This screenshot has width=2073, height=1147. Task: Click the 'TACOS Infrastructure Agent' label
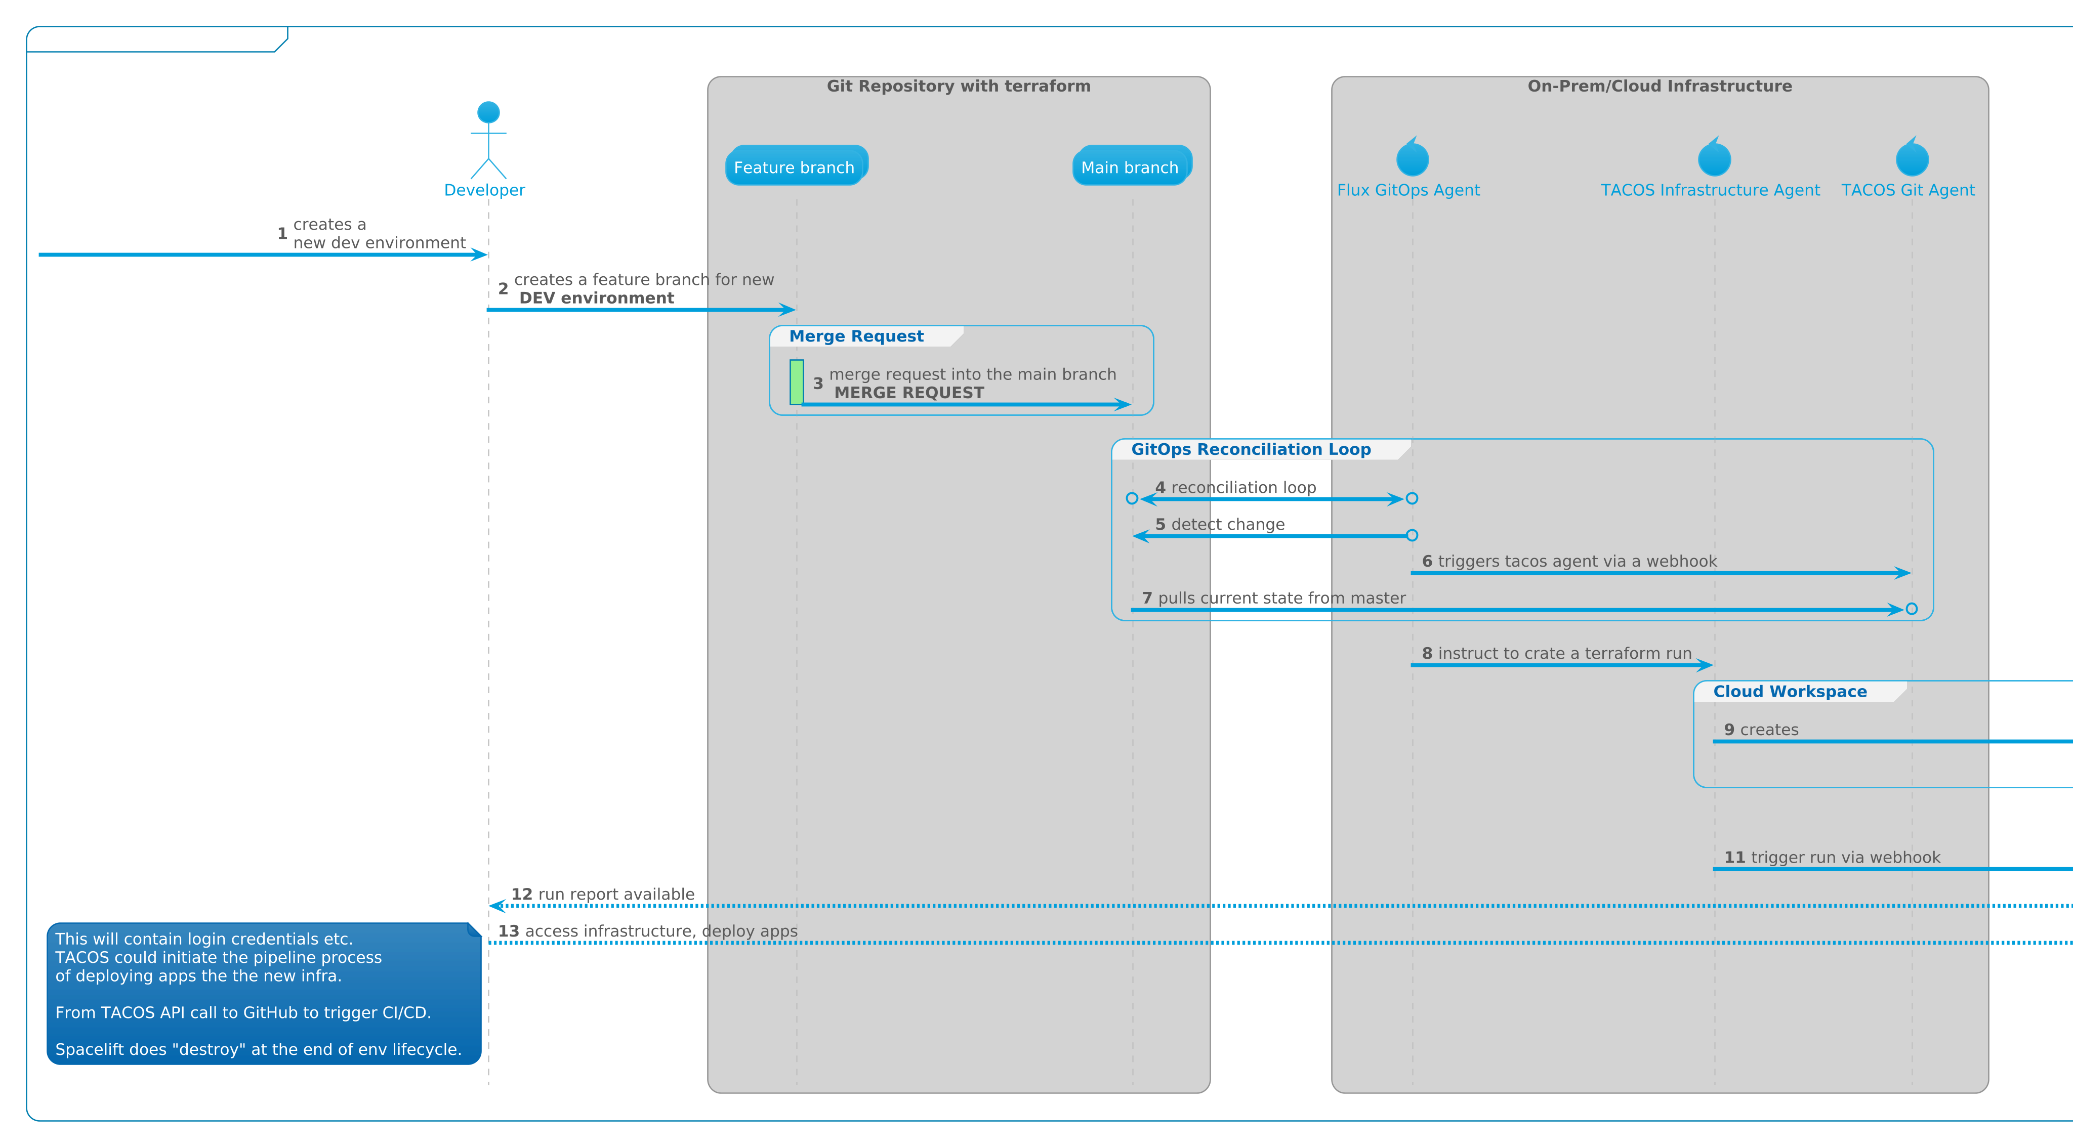[1710, 191]
